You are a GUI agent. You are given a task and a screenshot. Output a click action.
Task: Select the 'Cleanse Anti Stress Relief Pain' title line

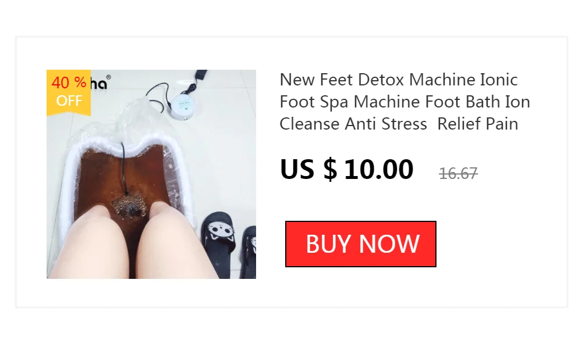(399, 124)
